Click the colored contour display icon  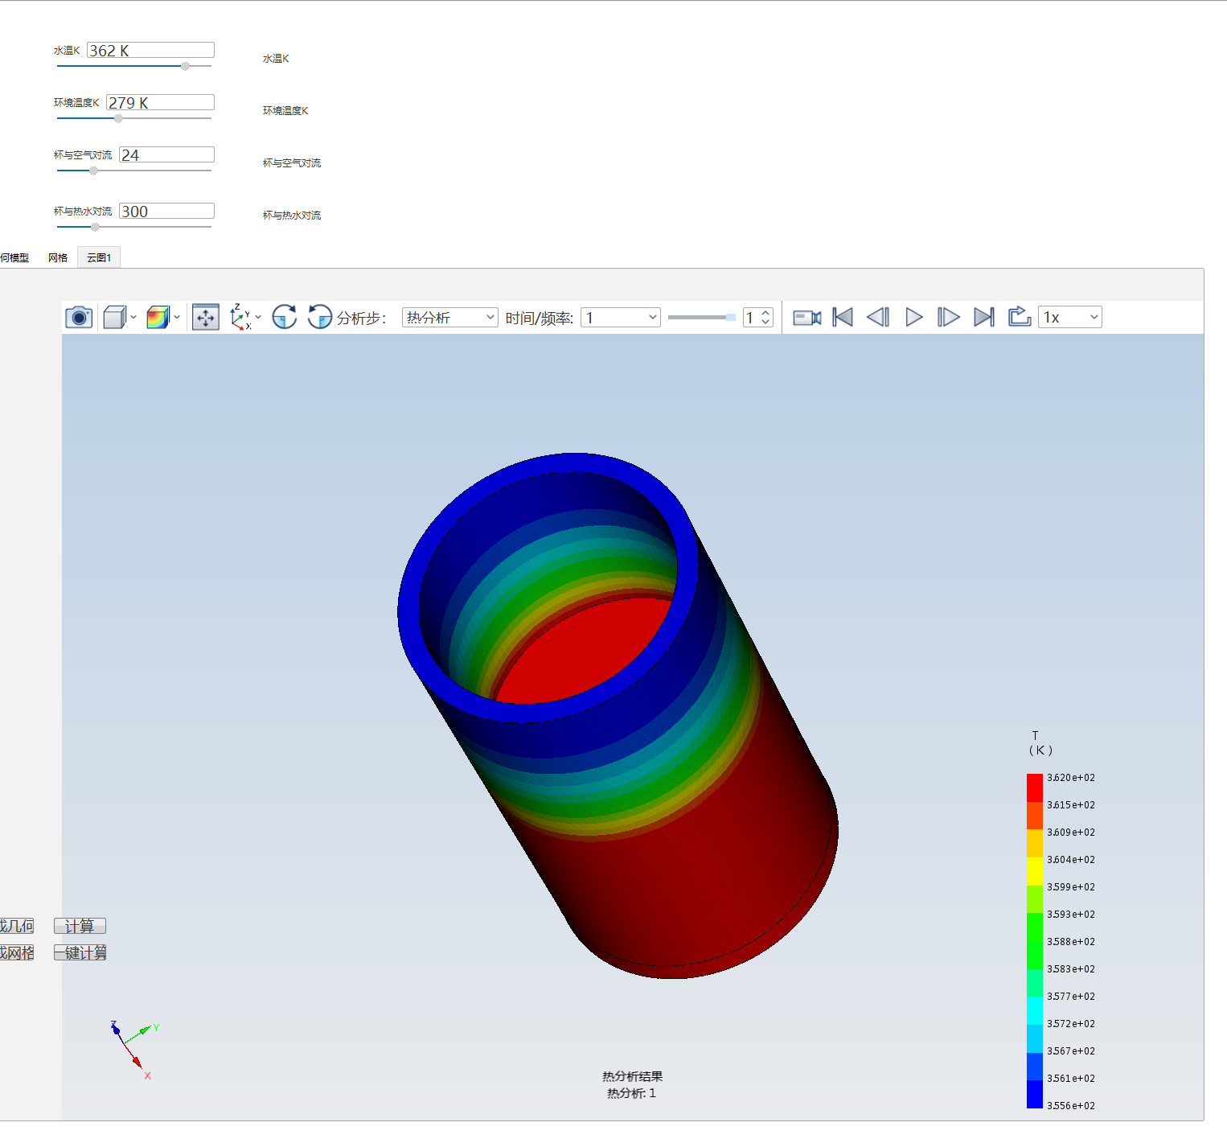[158, 317]
